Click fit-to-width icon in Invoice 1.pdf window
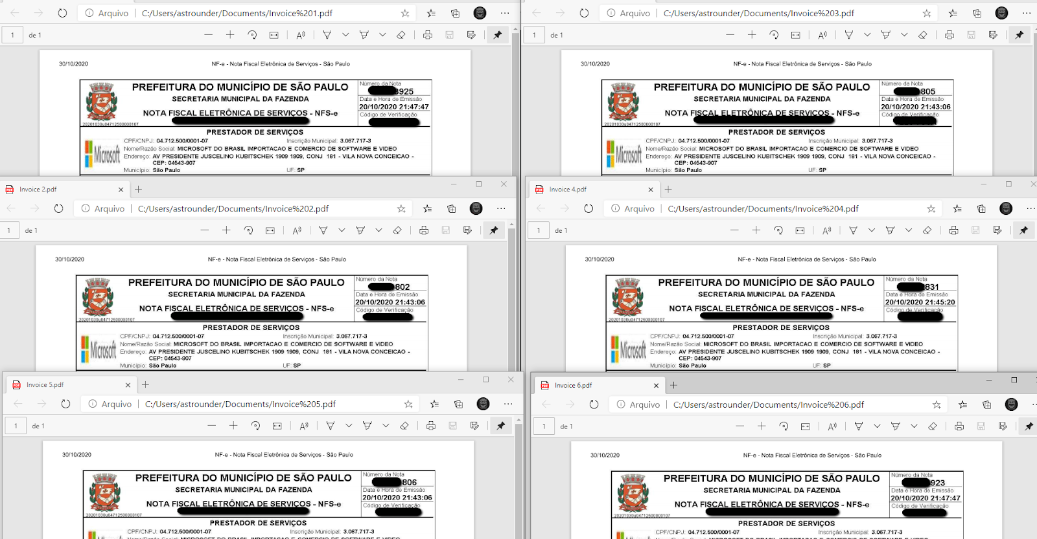1037x539 pixels. (x=274, y=35)
